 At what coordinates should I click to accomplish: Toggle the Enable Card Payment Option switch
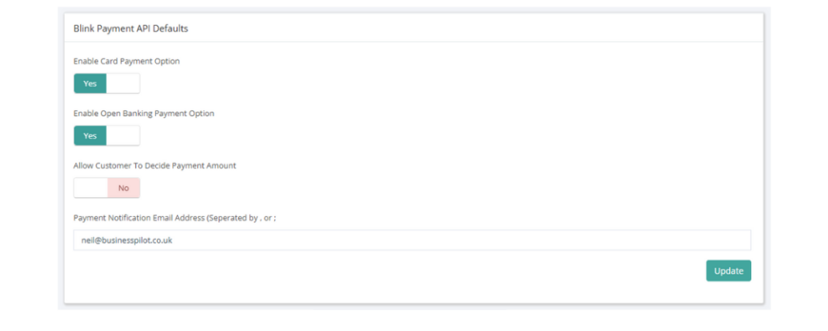click(x=107, y=83)
